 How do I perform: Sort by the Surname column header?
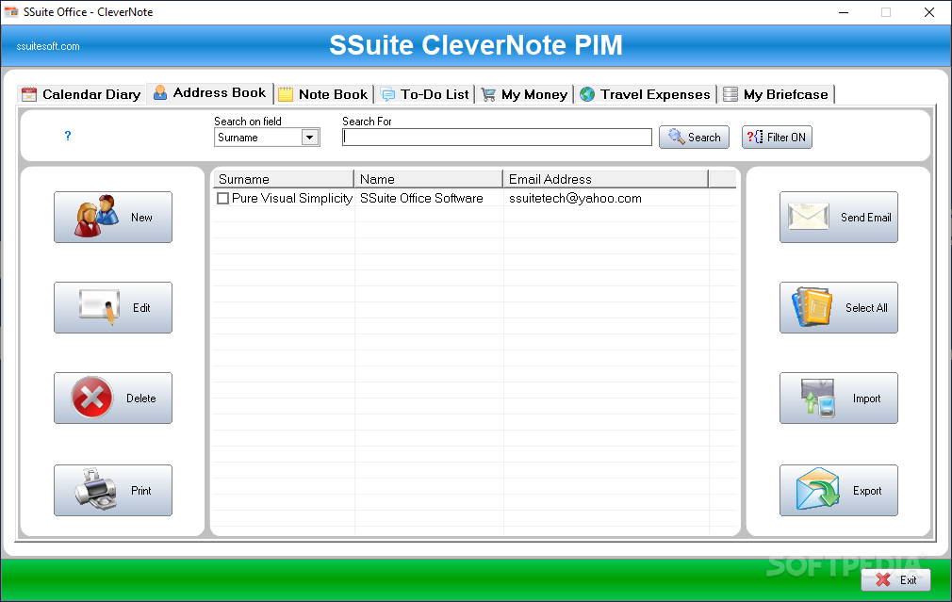(283, 179)
